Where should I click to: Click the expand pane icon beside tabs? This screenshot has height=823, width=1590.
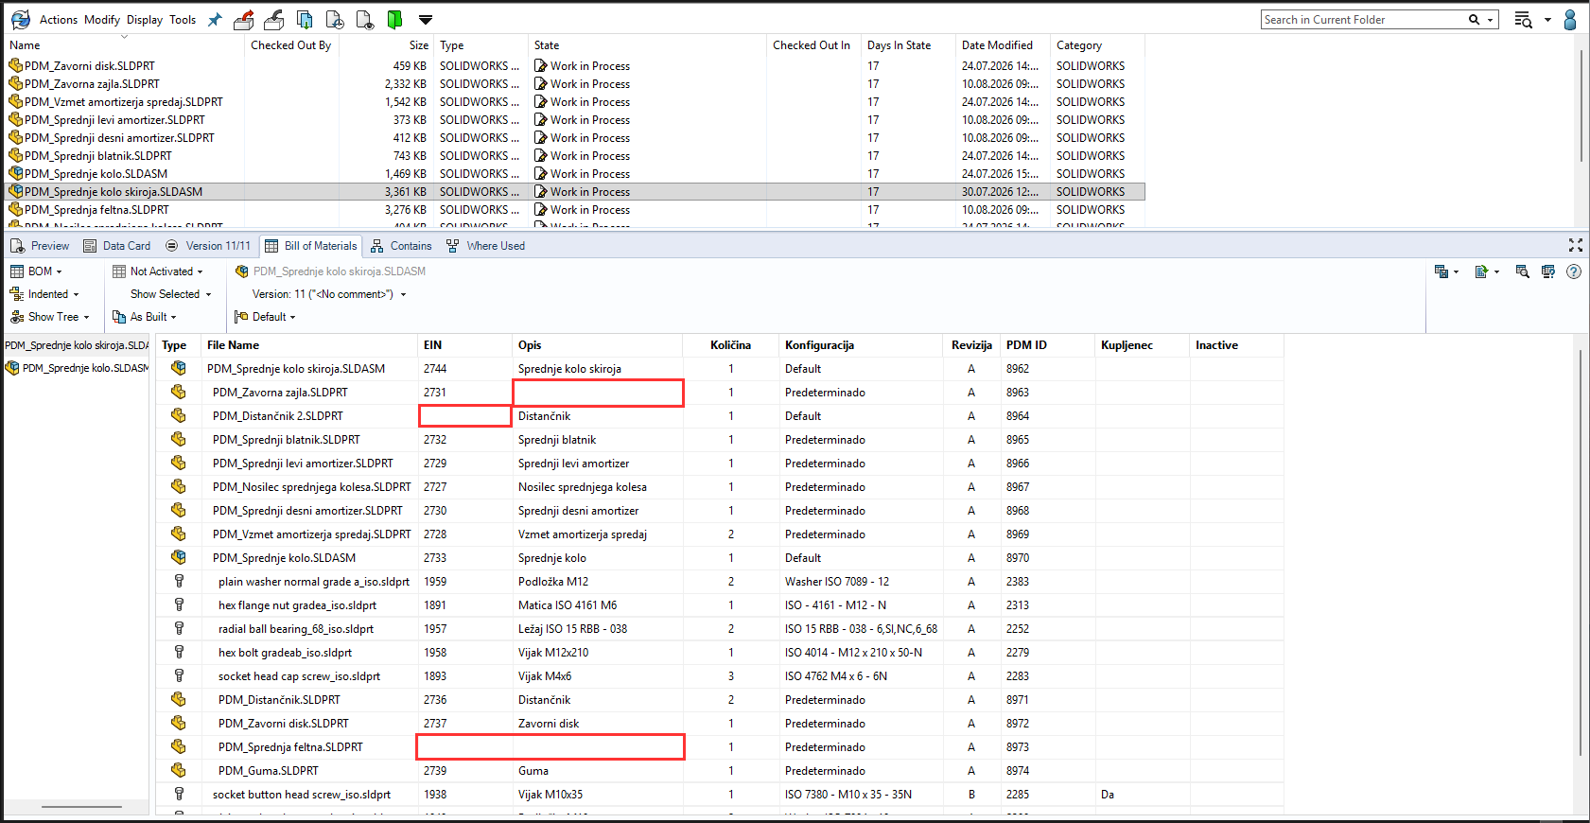coord(1575,245)
